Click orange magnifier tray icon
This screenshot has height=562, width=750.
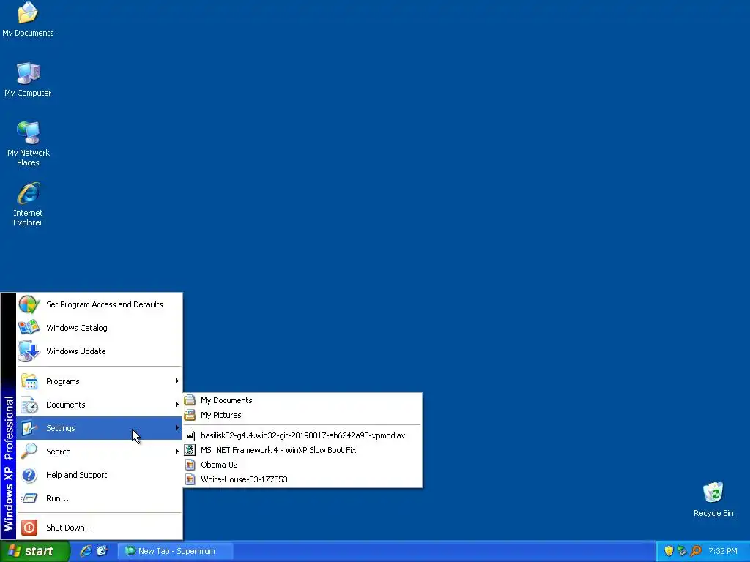pyautogui.click(x=696, y=551)
